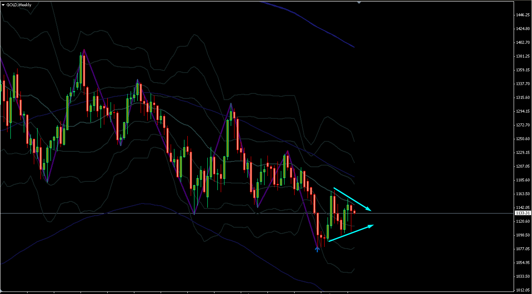
Task: Click the 1012.05 price scale label
Action: click(x=523, y=290)
